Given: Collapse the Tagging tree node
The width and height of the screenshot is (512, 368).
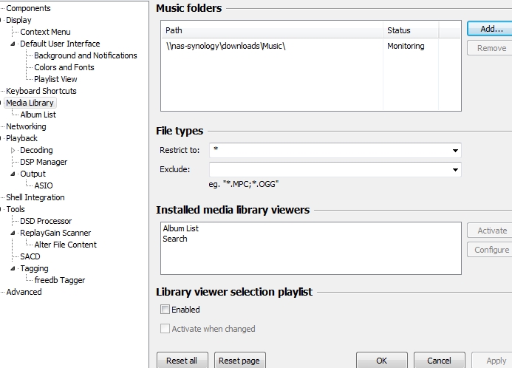Looking at the screenshot, I should pyautogui.click(x=13, y=268).
